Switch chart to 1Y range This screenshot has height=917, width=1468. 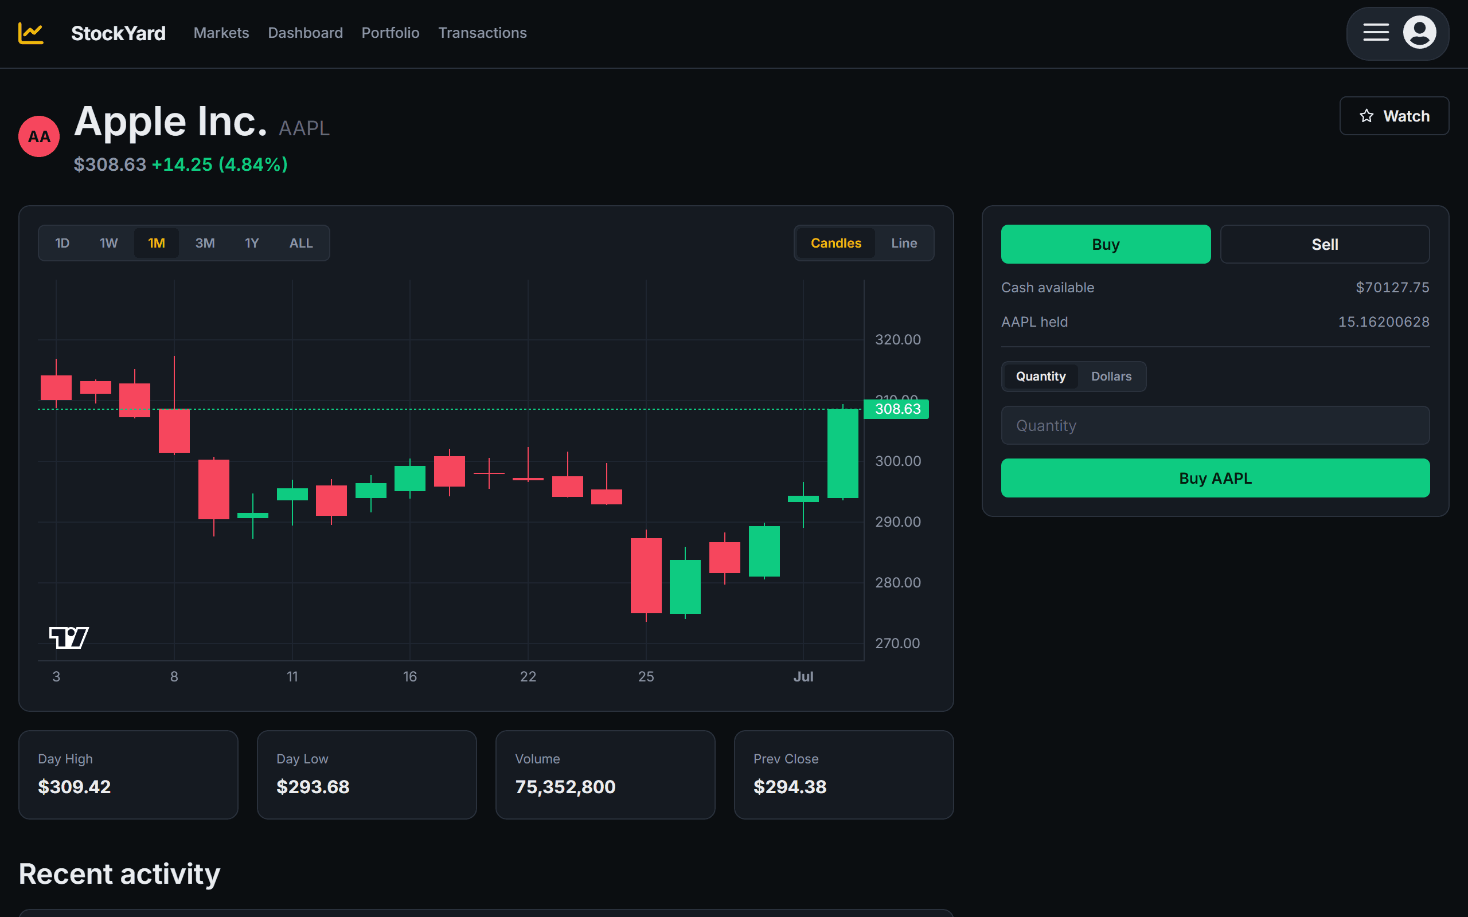[252, 243]
